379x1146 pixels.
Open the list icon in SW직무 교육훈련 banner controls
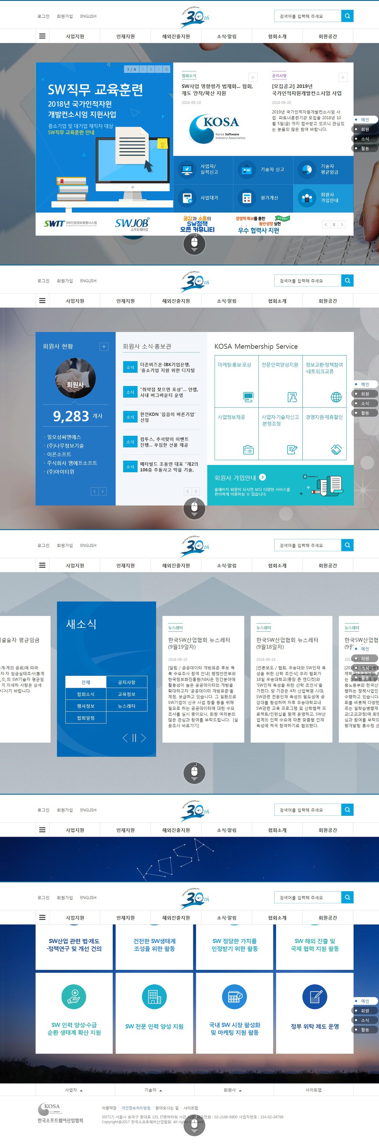167,69
